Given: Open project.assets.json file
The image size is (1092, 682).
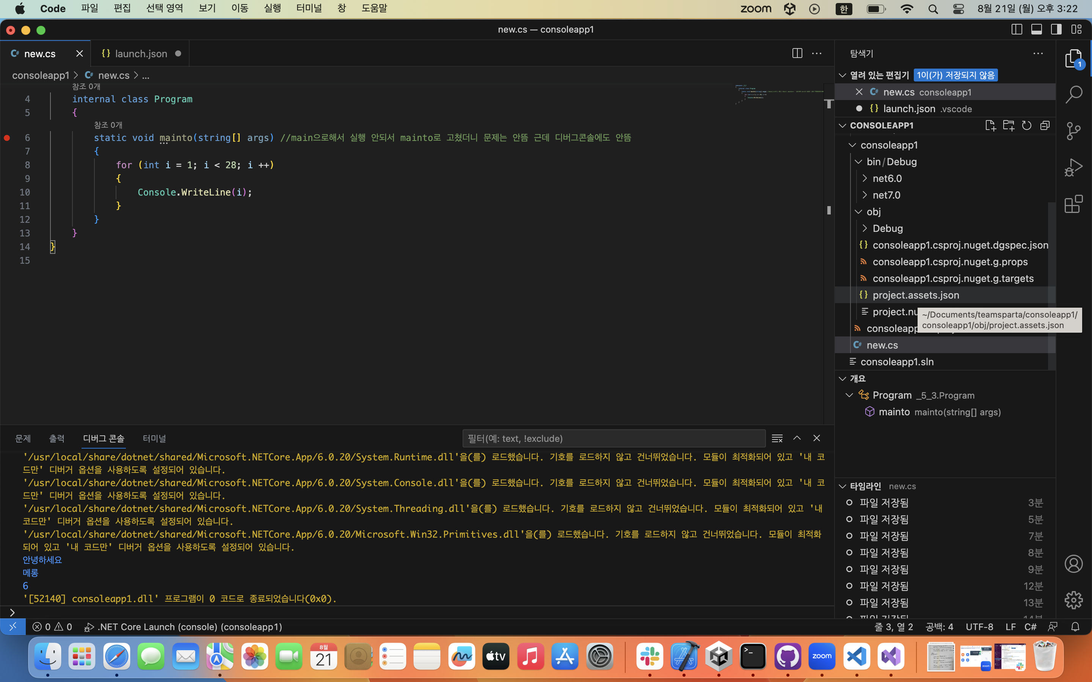Looking at the screenshot, I should point(916,295).
